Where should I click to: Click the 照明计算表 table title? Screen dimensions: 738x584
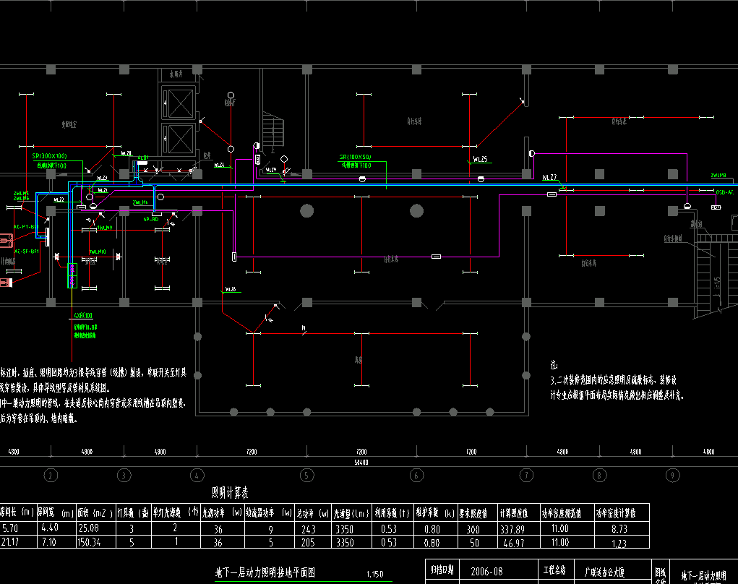coord(230,493)
